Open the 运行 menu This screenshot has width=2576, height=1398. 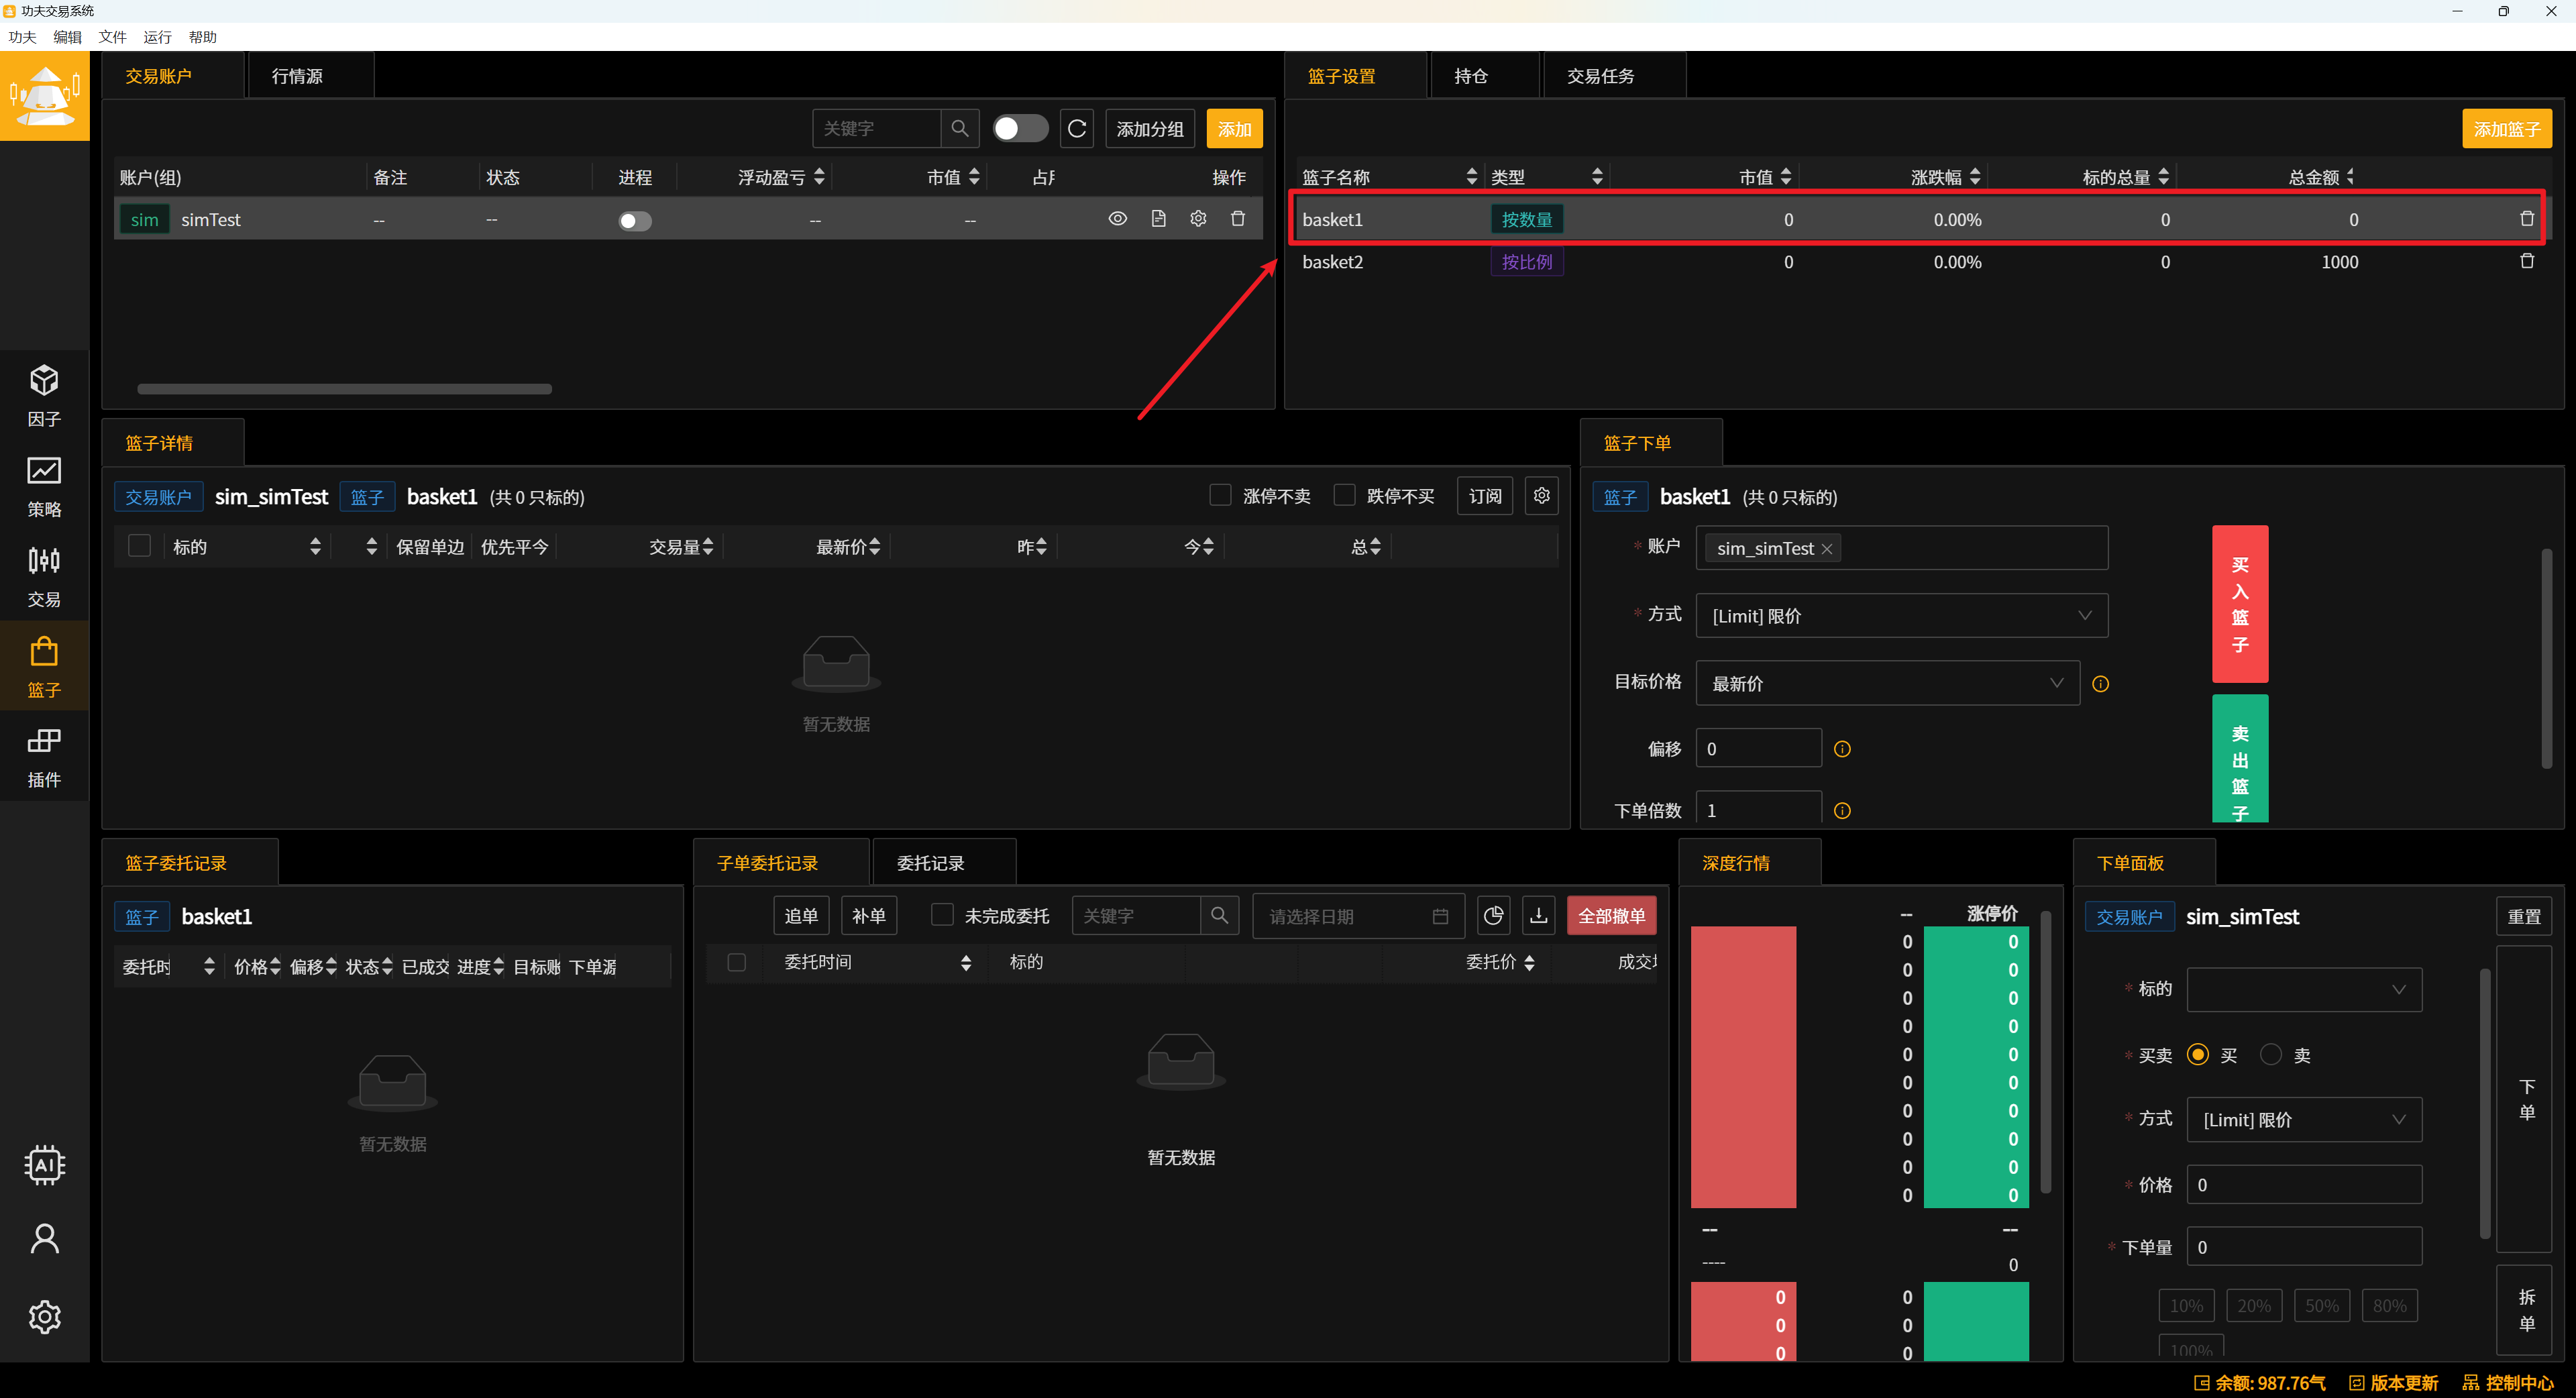tap(157, 37)
